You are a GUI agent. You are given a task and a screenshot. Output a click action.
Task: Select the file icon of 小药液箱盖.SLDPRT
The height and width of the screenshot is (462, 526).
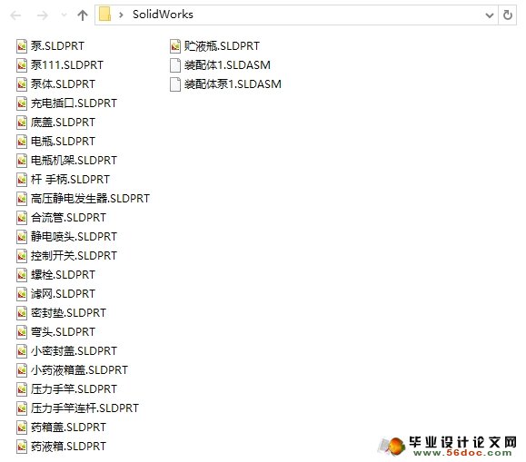click(22, 371)
